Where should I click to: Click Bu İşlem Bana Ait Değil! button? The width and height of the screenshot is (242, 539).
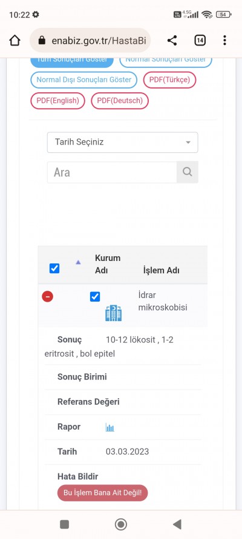click(102, 493)
